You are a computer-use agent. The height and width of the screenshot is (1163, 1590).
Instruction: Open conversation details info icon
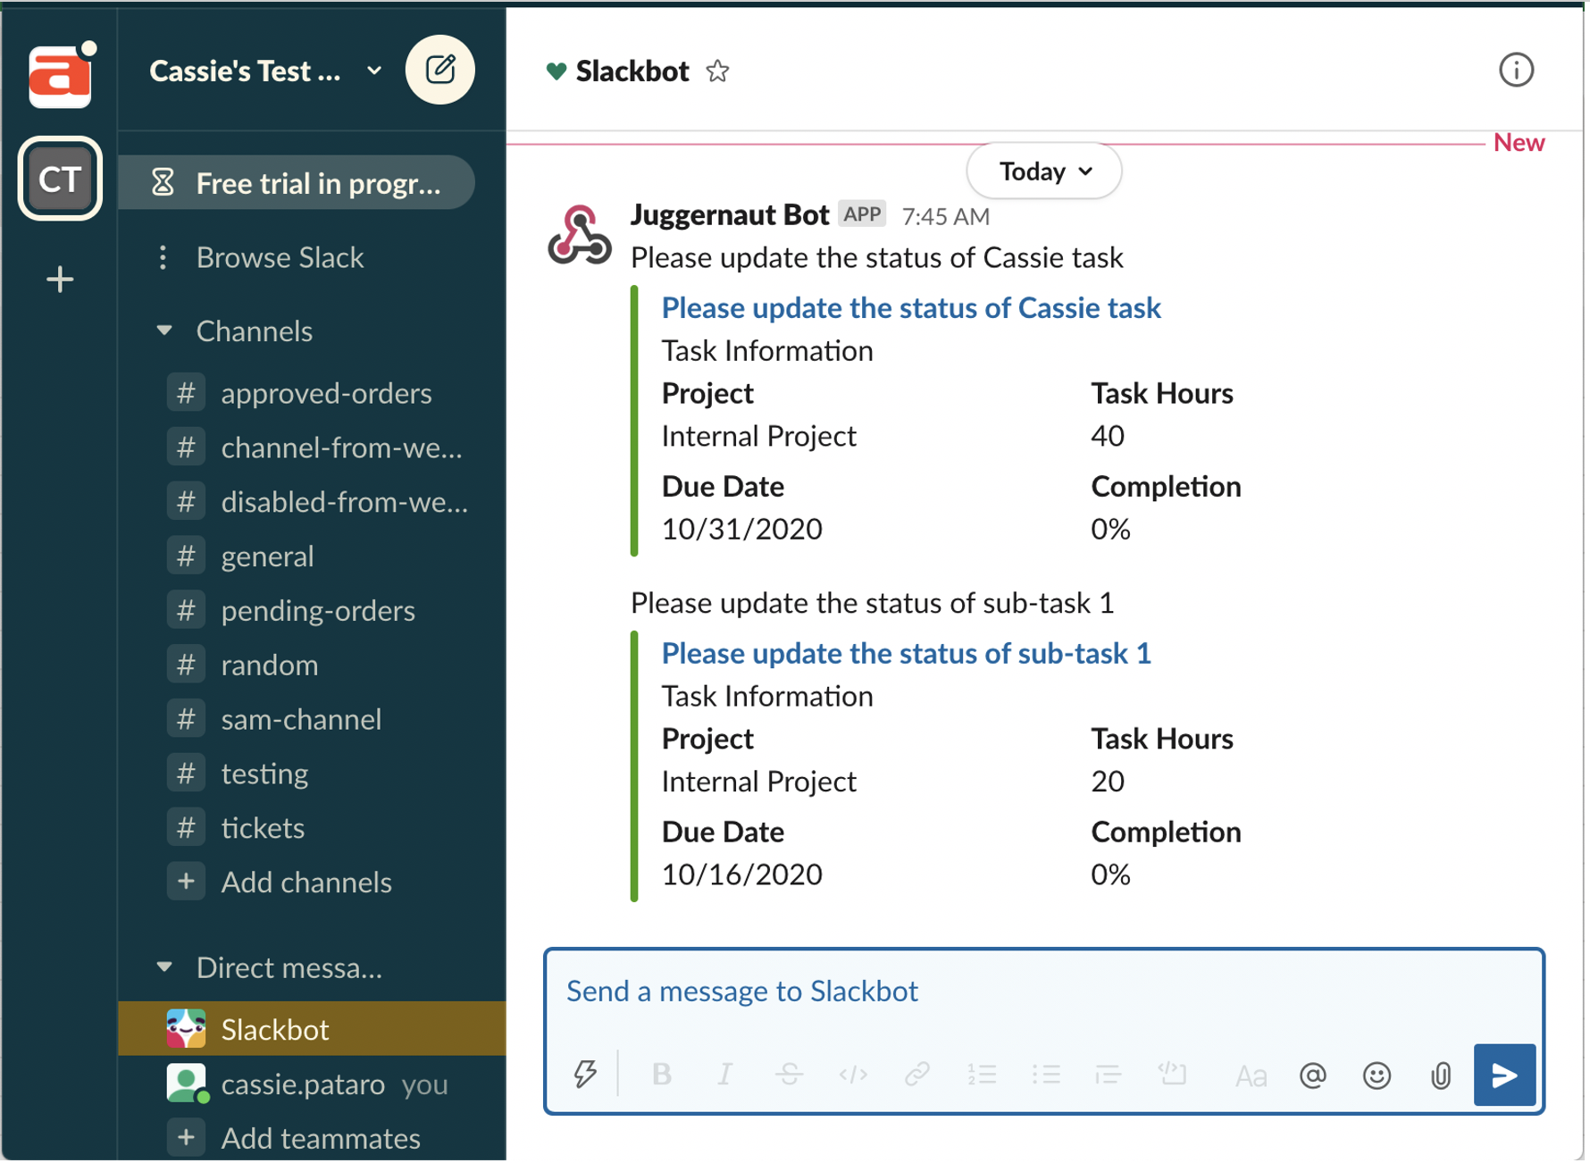pos(1515,71)
